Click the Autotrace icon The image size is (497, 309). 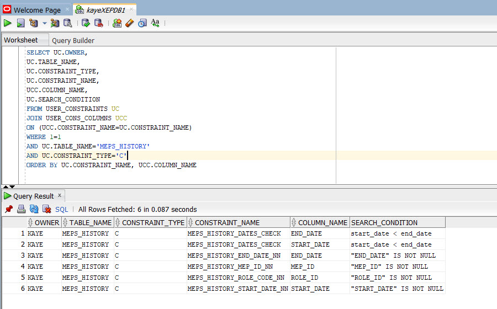click(x=55, y=23)
